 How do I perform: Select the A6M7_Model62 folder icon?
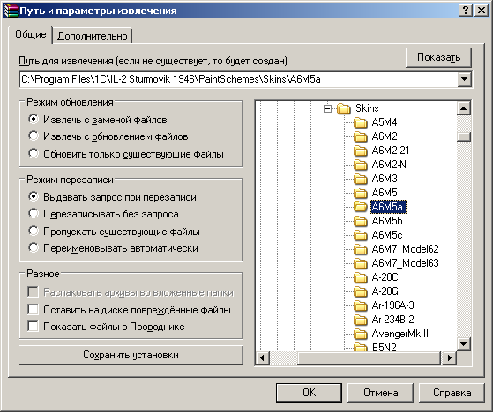(361, 249)
